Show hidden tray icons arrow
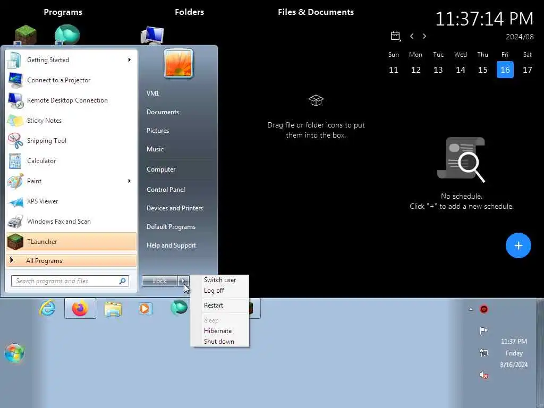544x408 pixels. [x=471, y=309]
